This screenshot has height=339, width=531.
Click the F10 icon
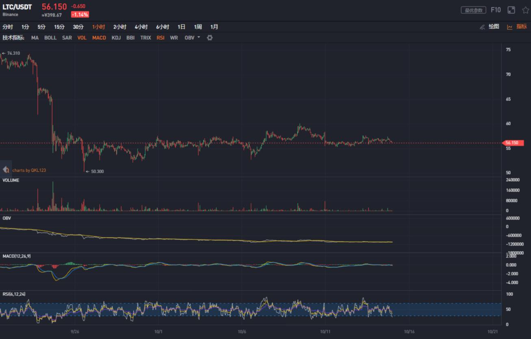496,9
